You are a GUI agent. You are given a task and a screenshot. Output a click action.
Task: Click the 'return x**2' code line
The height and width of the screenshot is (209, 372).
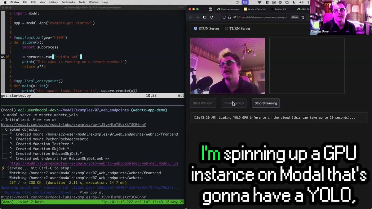click(x=34, y=67)
